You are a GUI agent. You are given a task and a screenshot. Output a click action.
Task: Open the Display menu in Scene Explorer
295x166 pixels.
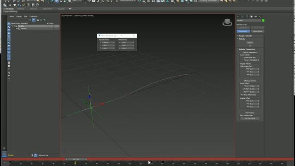click(19, 17)
